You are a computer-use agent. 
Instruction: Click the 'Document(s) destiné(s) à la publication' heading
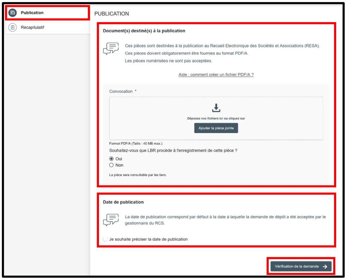(x=144, y=31)
